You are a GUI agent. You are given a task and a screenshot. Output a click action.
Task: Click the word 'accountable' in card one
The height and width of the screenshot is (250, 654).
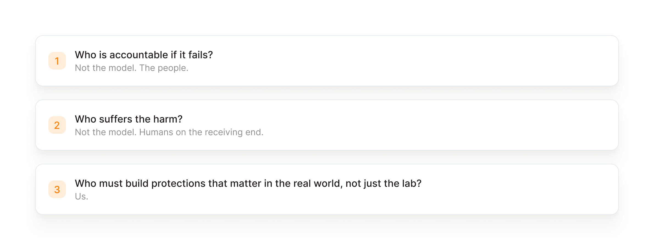click(x=139, y=55)
